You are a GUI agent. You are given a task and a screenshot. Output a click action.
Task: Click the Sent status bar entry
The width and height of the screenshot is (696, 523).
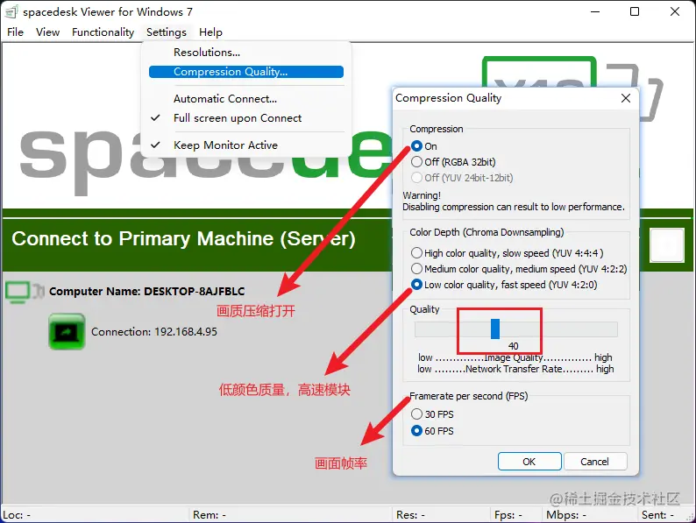click(x=657, y=515)
